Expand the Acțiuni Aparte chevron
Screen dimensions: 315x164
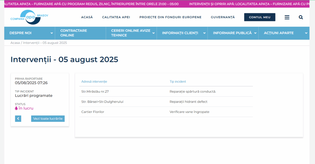point(306,33)
